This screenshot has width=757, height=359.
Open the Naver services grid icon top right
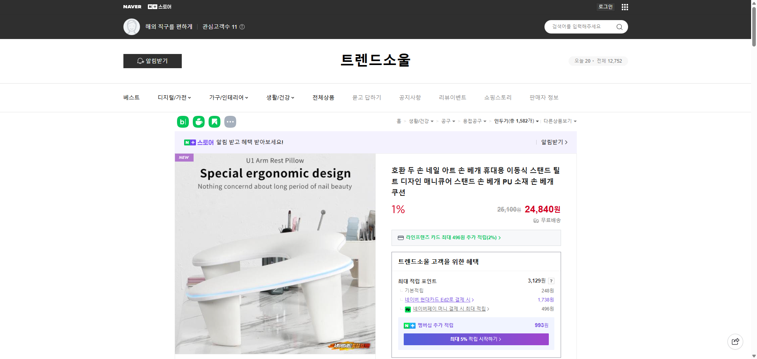coord(624,7)
